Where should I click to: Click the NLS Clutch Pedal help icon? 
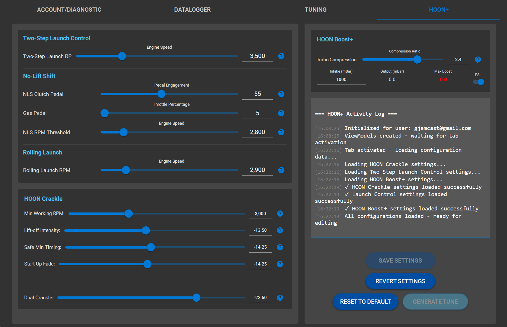tap(281, 94)
